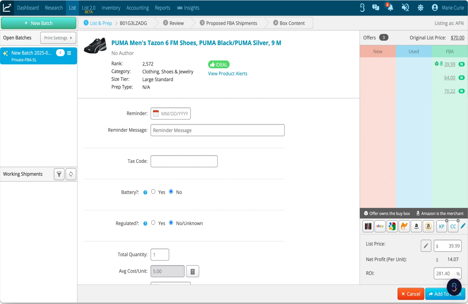Select No/Unknown for Regulated
Image resolution: width=468 pixels, height=304 pixels.
click(171, 223)
